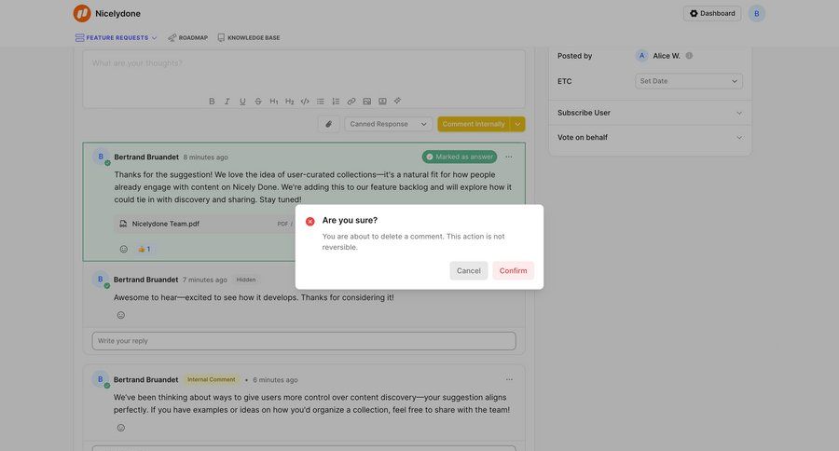This screenshot has width=839, height=451.
Task: Click the AI magic sparkle icon
Action: coord(397,101)
